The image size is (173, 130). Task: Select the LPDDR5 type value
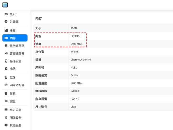point(75,36)
